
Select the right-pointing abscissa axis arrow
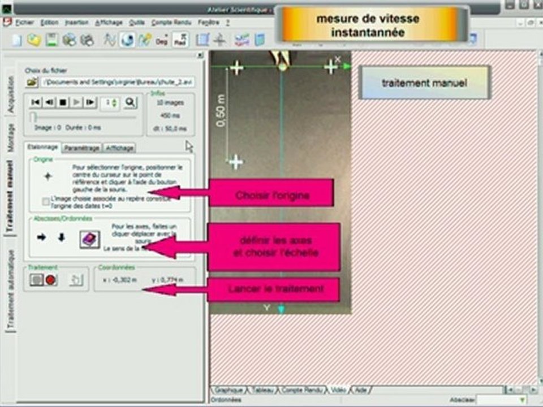41,237
